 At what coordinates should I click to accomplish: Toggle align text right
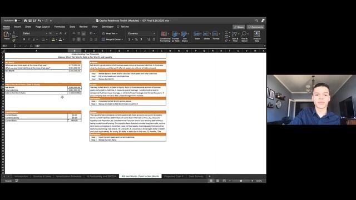pos(83,39)
